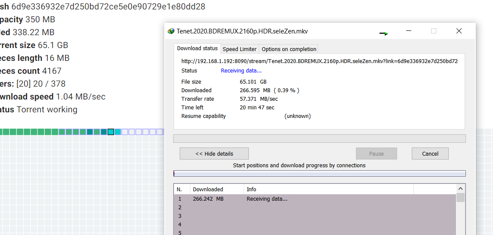Screen dimensions: 493x235
Task: Click the blue Receiving data... status
Action: click(x=241, y=71)
